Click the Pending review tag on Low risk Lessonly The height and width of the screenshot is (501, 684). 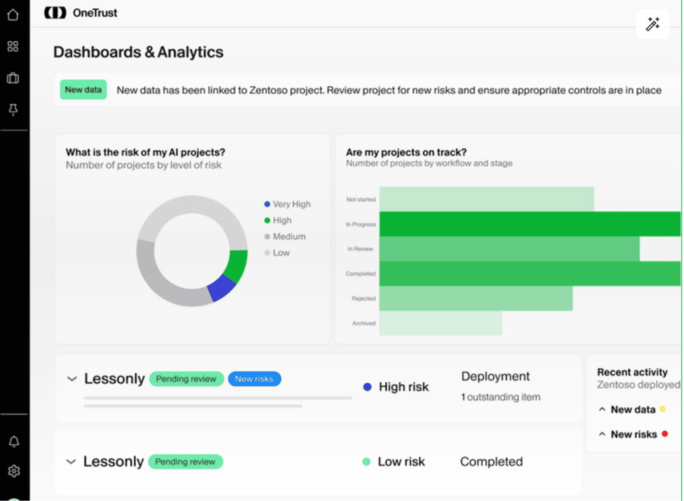186,462
